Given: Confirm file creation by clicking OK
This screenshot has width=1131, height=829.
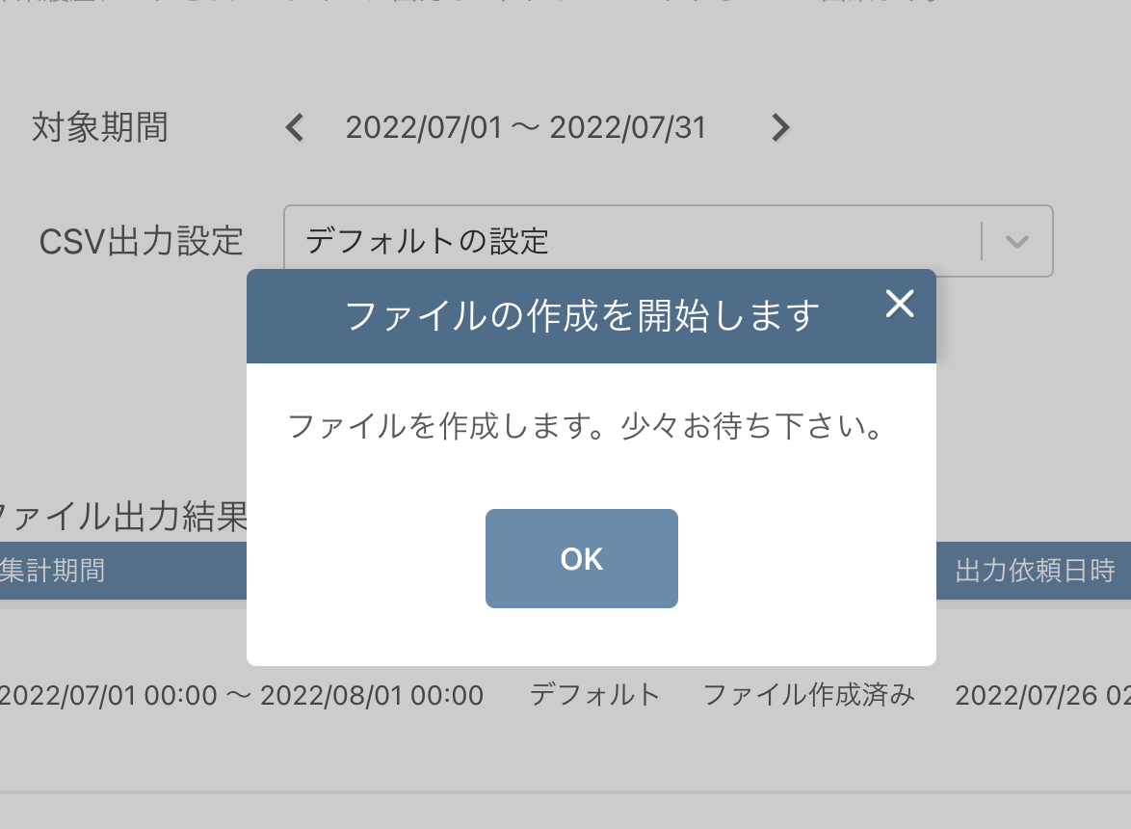Looking at the screenshot, I should pyautogui.click(x=581, y=558).
